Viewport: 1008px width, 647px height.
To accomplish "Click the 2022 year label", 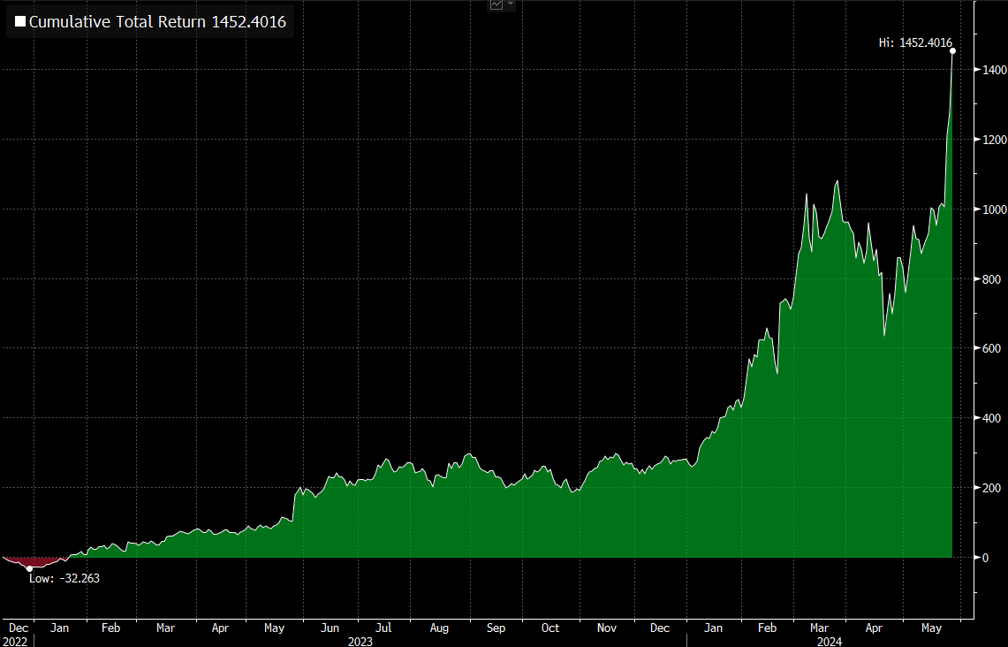I will [15, 641].
